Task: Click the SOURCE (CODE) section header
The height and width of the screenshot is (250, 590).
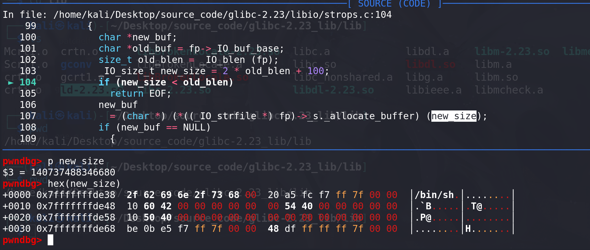Action: click(x=394, y=3)
